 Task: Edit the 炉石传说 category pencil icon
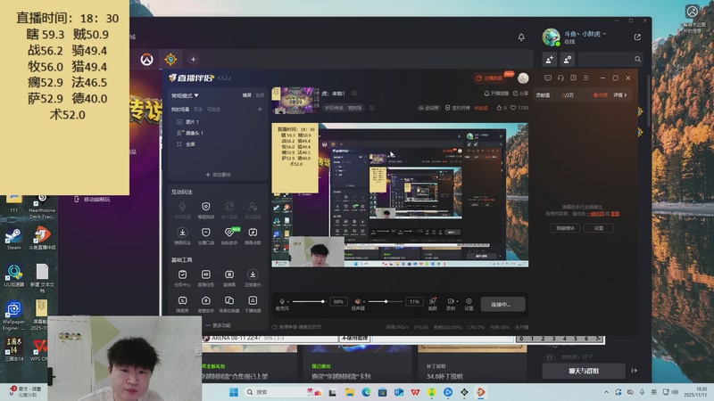pos(371,108)
